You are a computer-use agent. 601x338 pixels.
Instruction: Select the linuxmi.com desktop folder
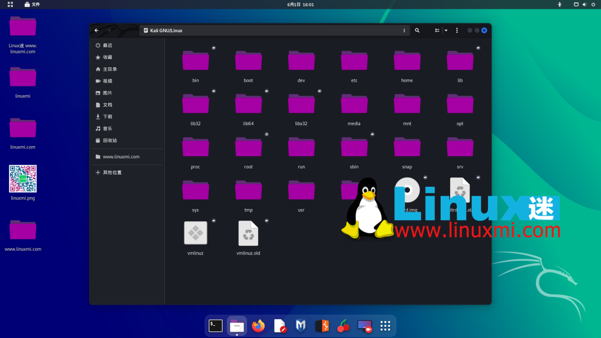coord(23,128)
